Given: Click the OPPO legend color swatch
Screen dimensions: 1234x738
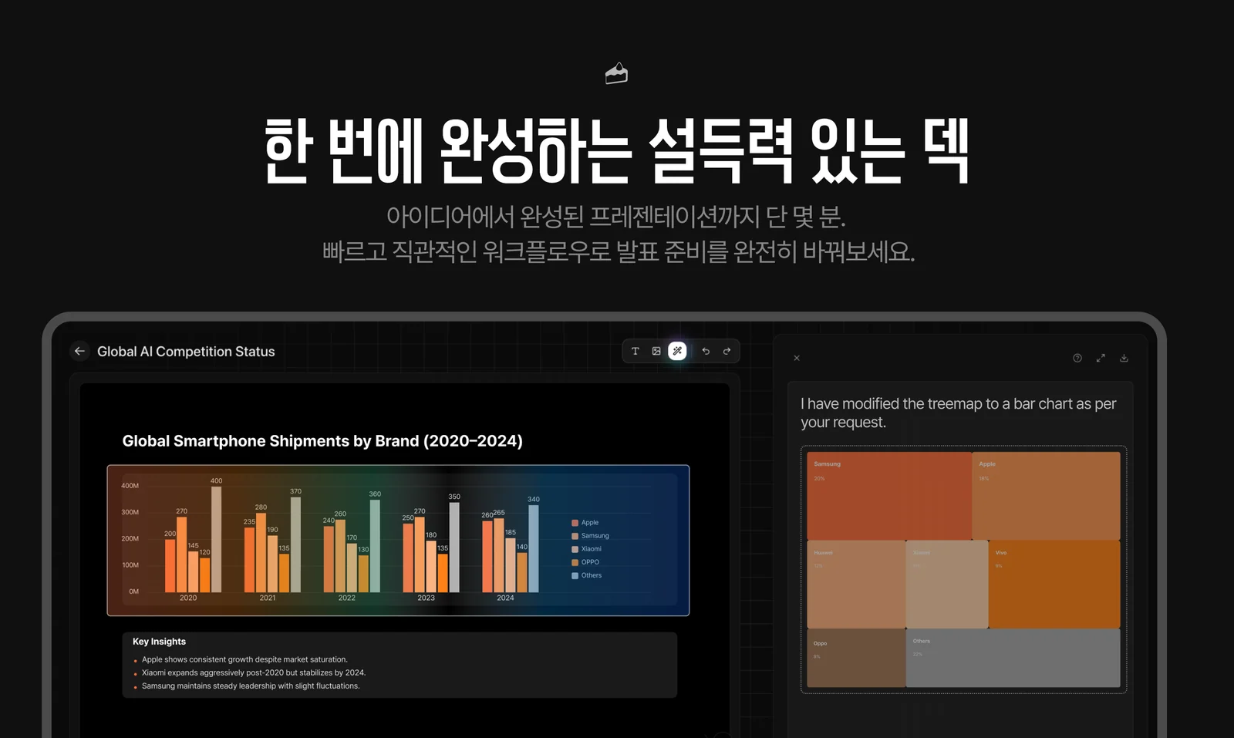Looking at the screenshot, I should (x=575, y=562).
